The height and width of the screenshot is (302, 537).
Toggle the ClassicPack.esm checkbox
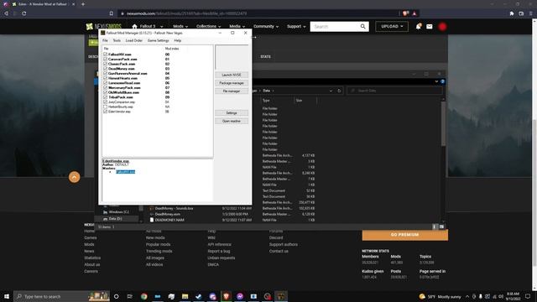pos(105,64)
